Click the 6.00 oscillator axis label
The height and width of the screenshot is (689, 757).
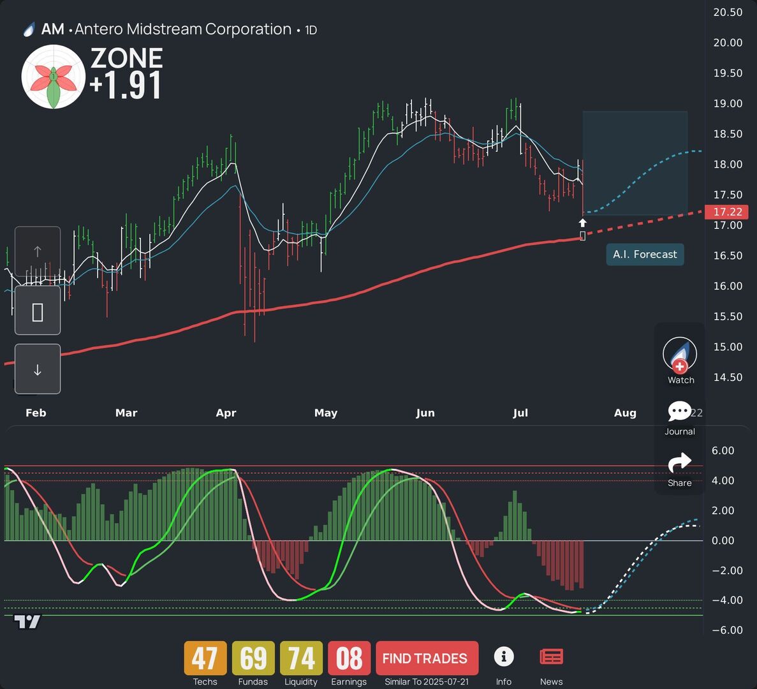723,450
